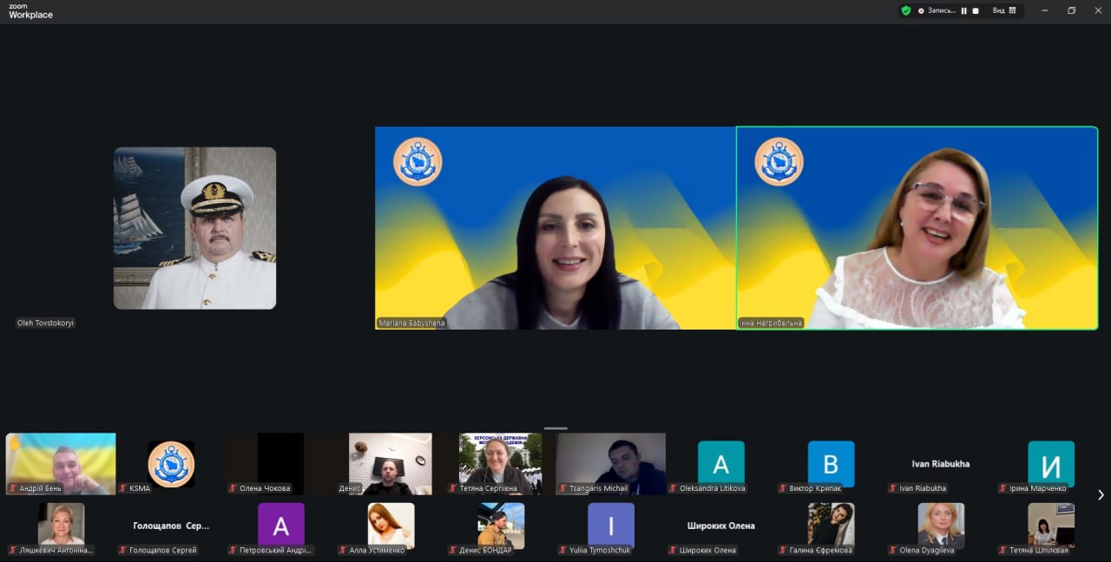Click Oleksandra Litikova's teal A avatar
The image size is (1111, 562).
(x=720, y=463)
